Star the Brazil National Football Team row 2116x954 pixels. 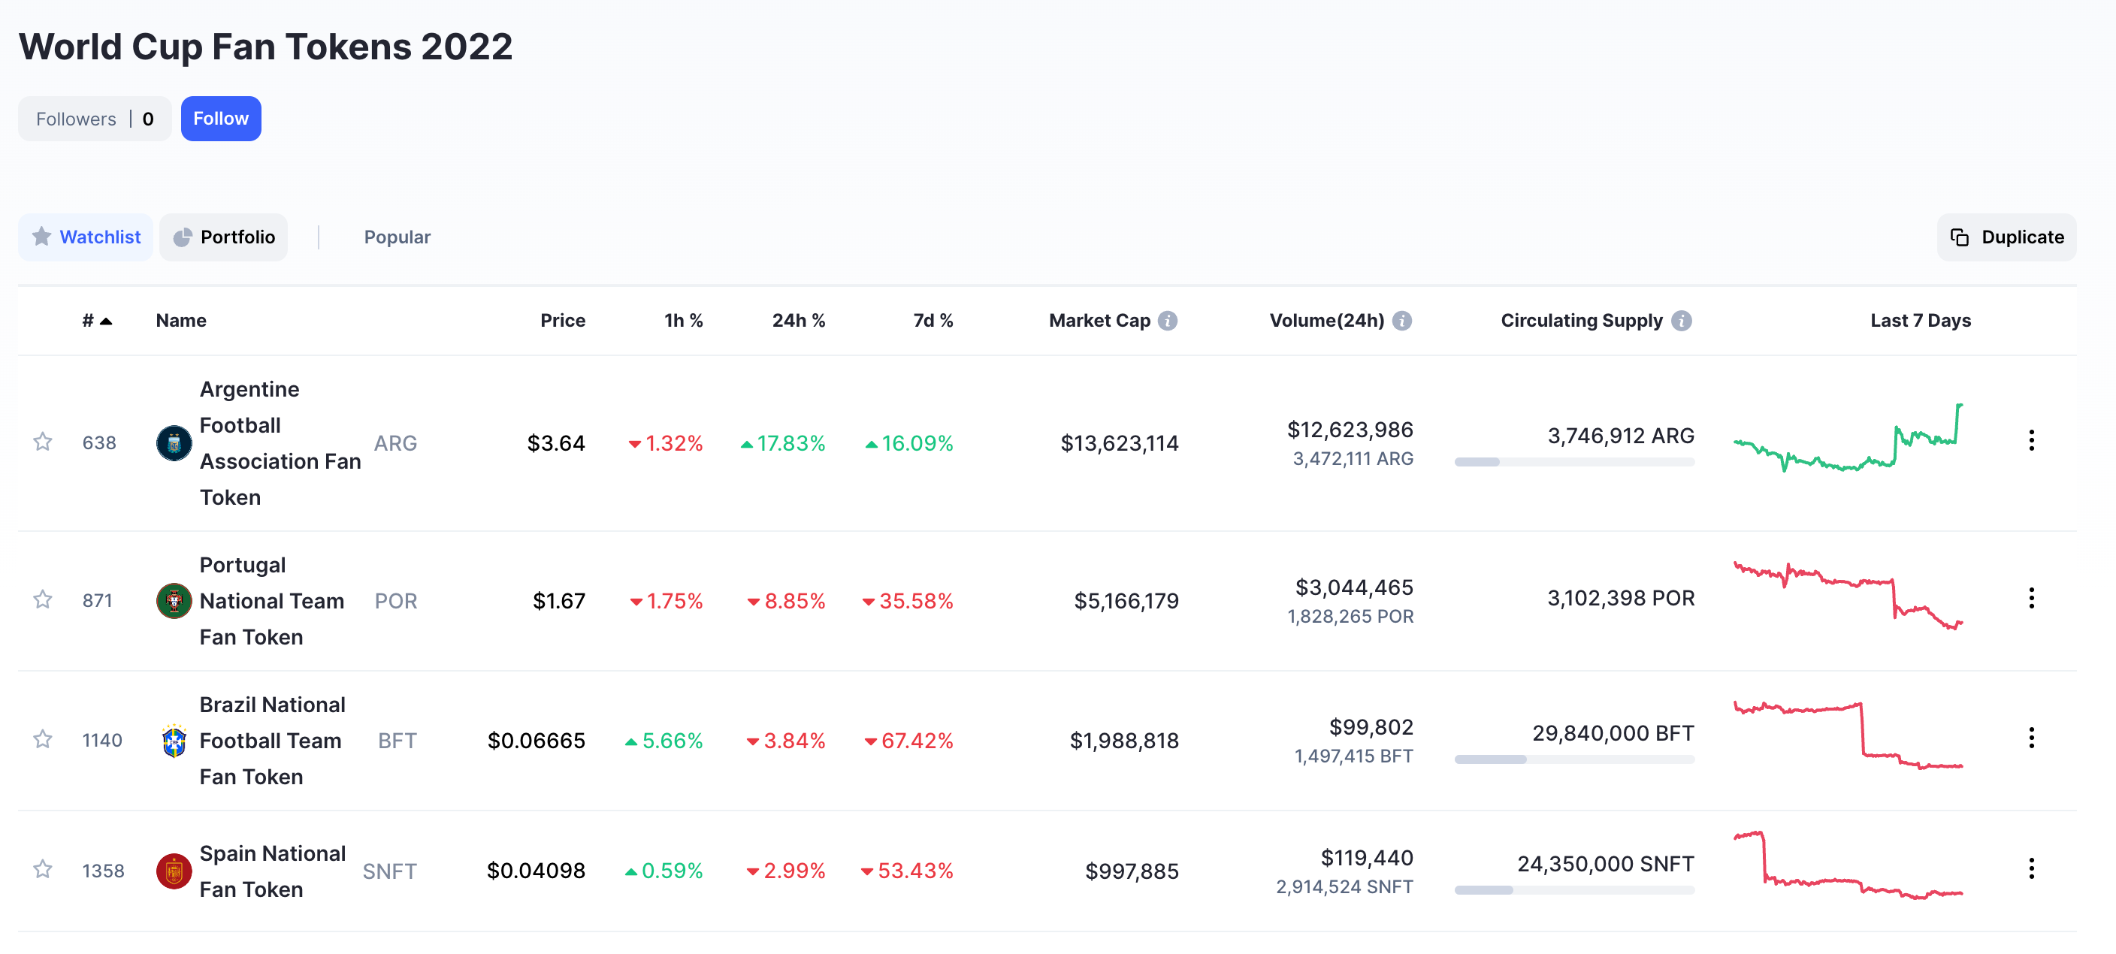point(43,740)
